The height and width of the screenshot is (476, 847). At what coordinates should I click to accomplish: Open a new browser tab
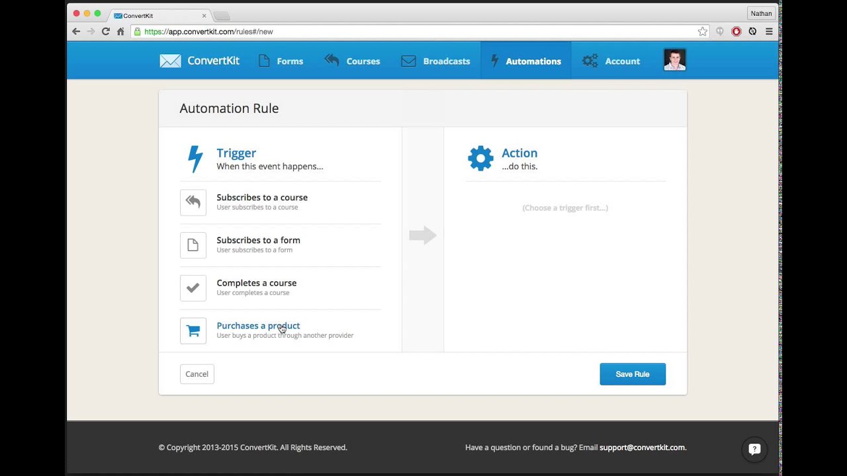[x=222, y=16]
